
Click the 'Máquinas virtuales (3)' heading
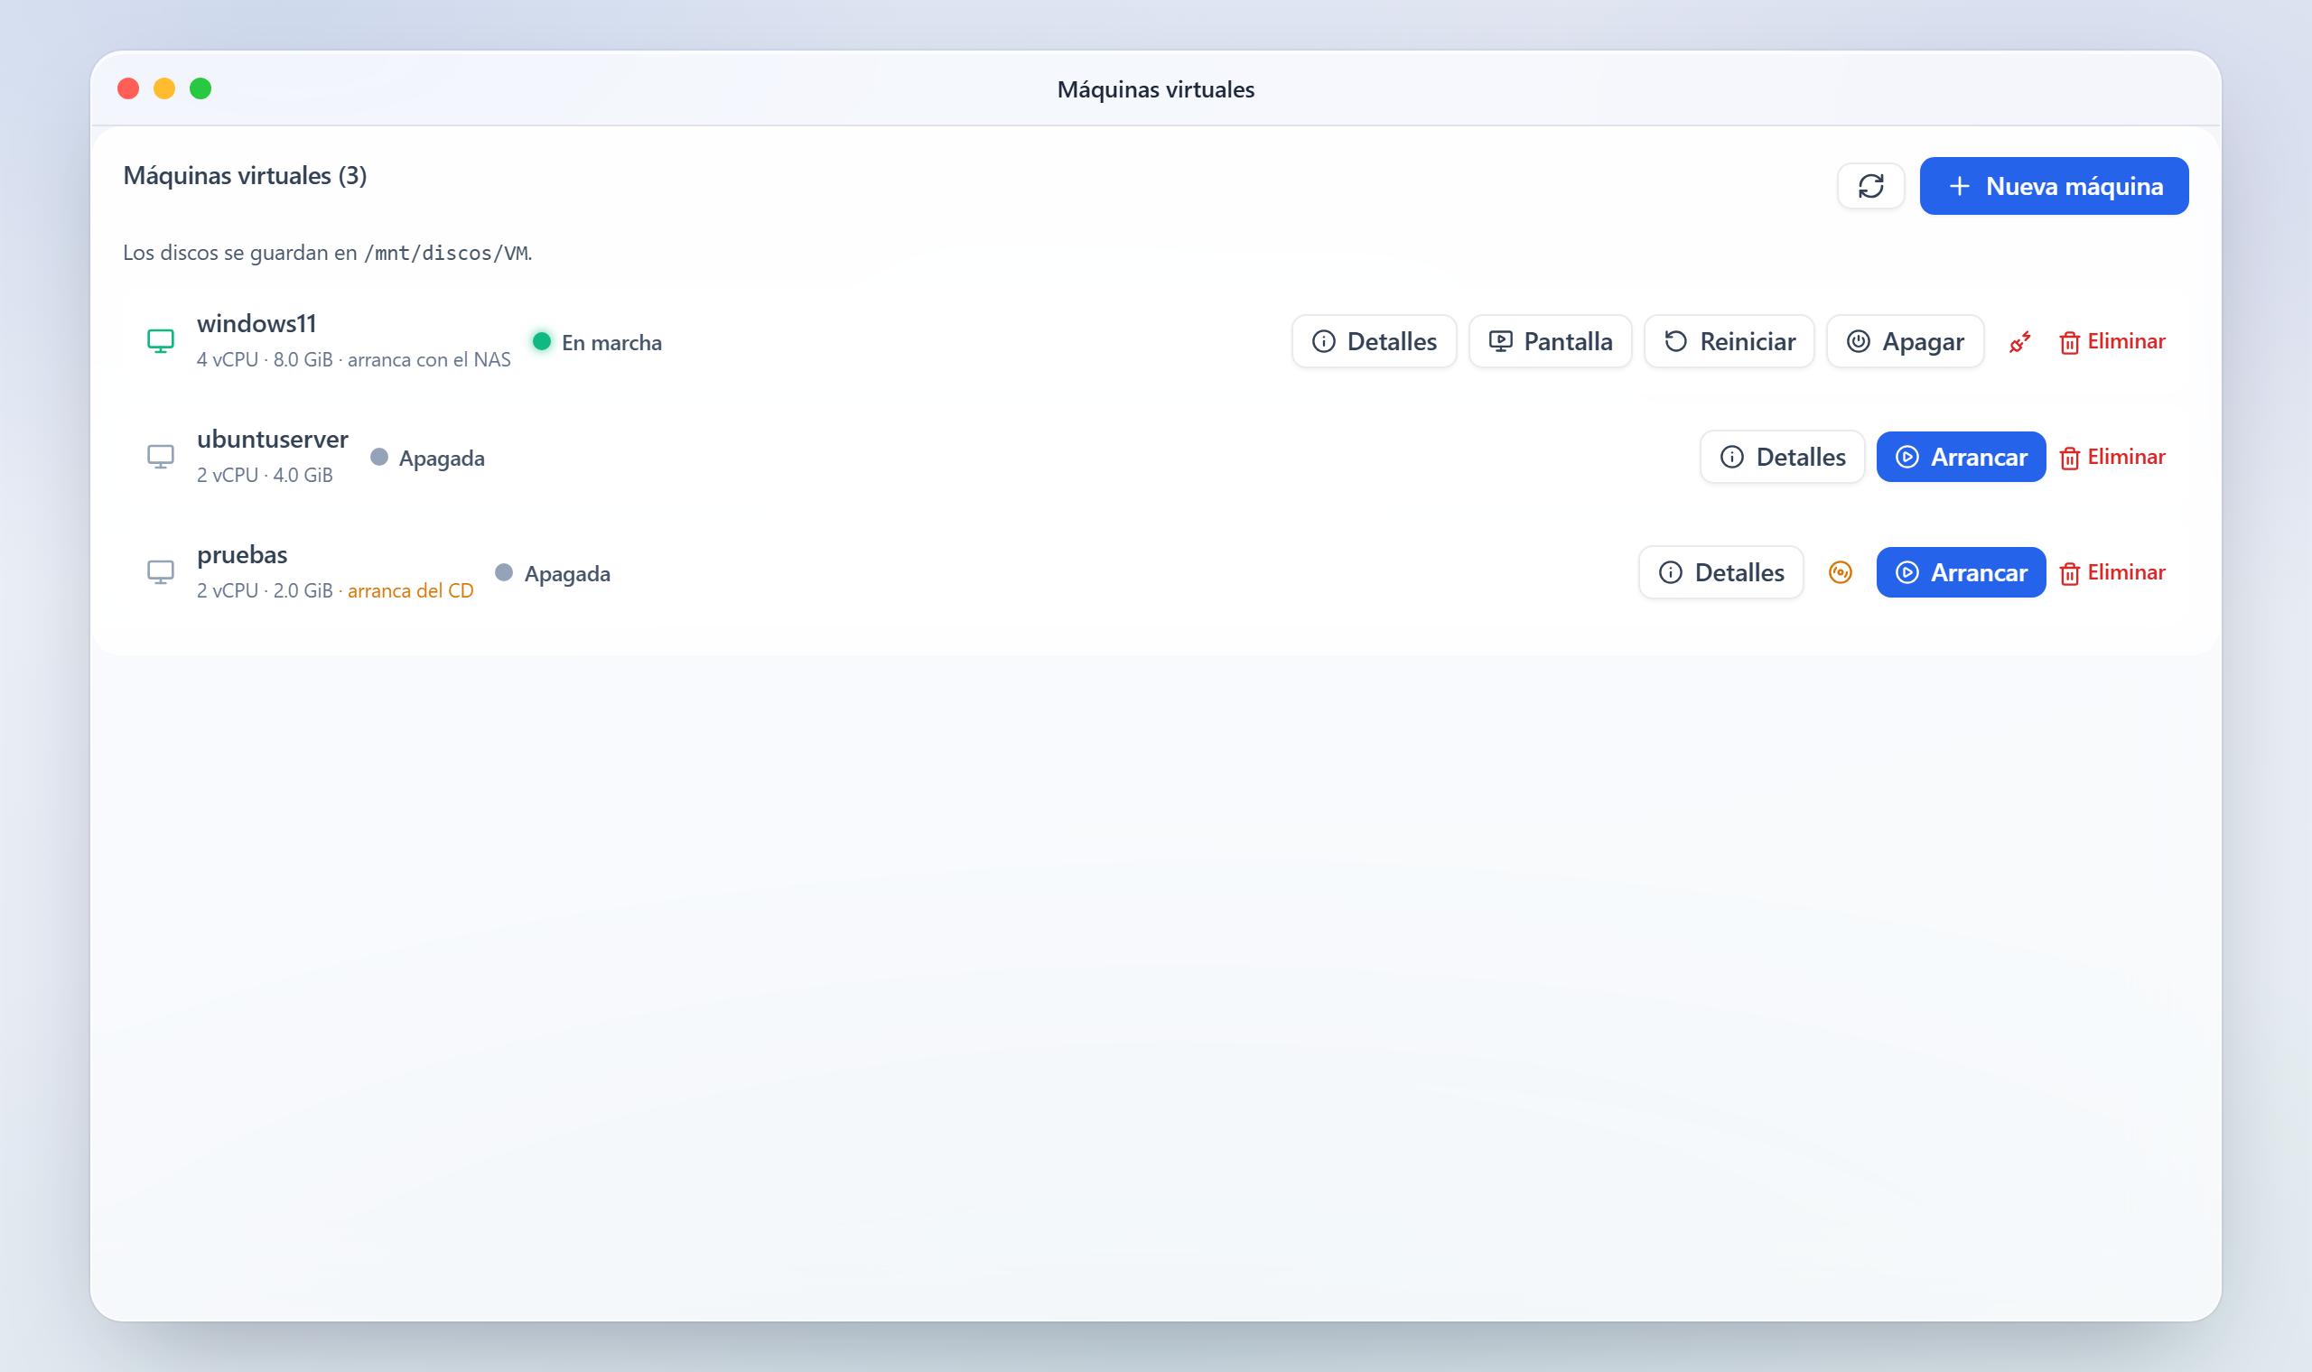[x=245, y=176]
